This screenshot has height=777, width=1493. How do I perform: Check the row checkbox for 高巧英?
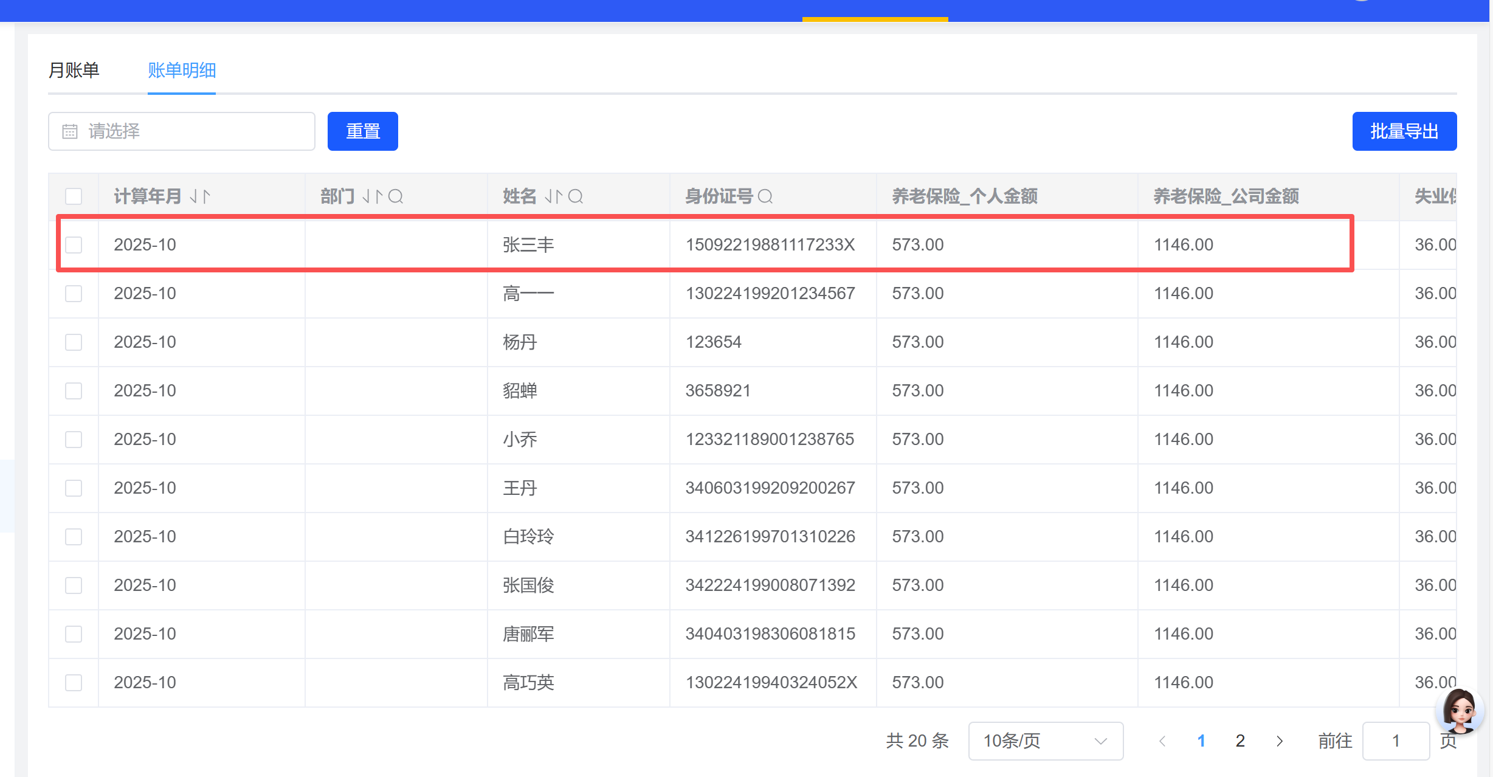pos(74,683)
